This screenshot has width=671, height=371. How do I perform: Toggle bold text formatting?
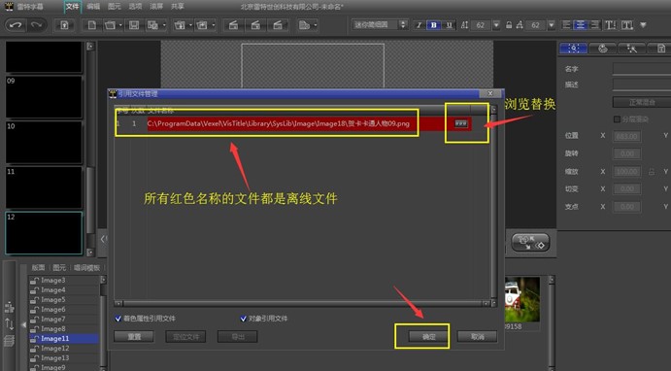[x=433, y=25]
